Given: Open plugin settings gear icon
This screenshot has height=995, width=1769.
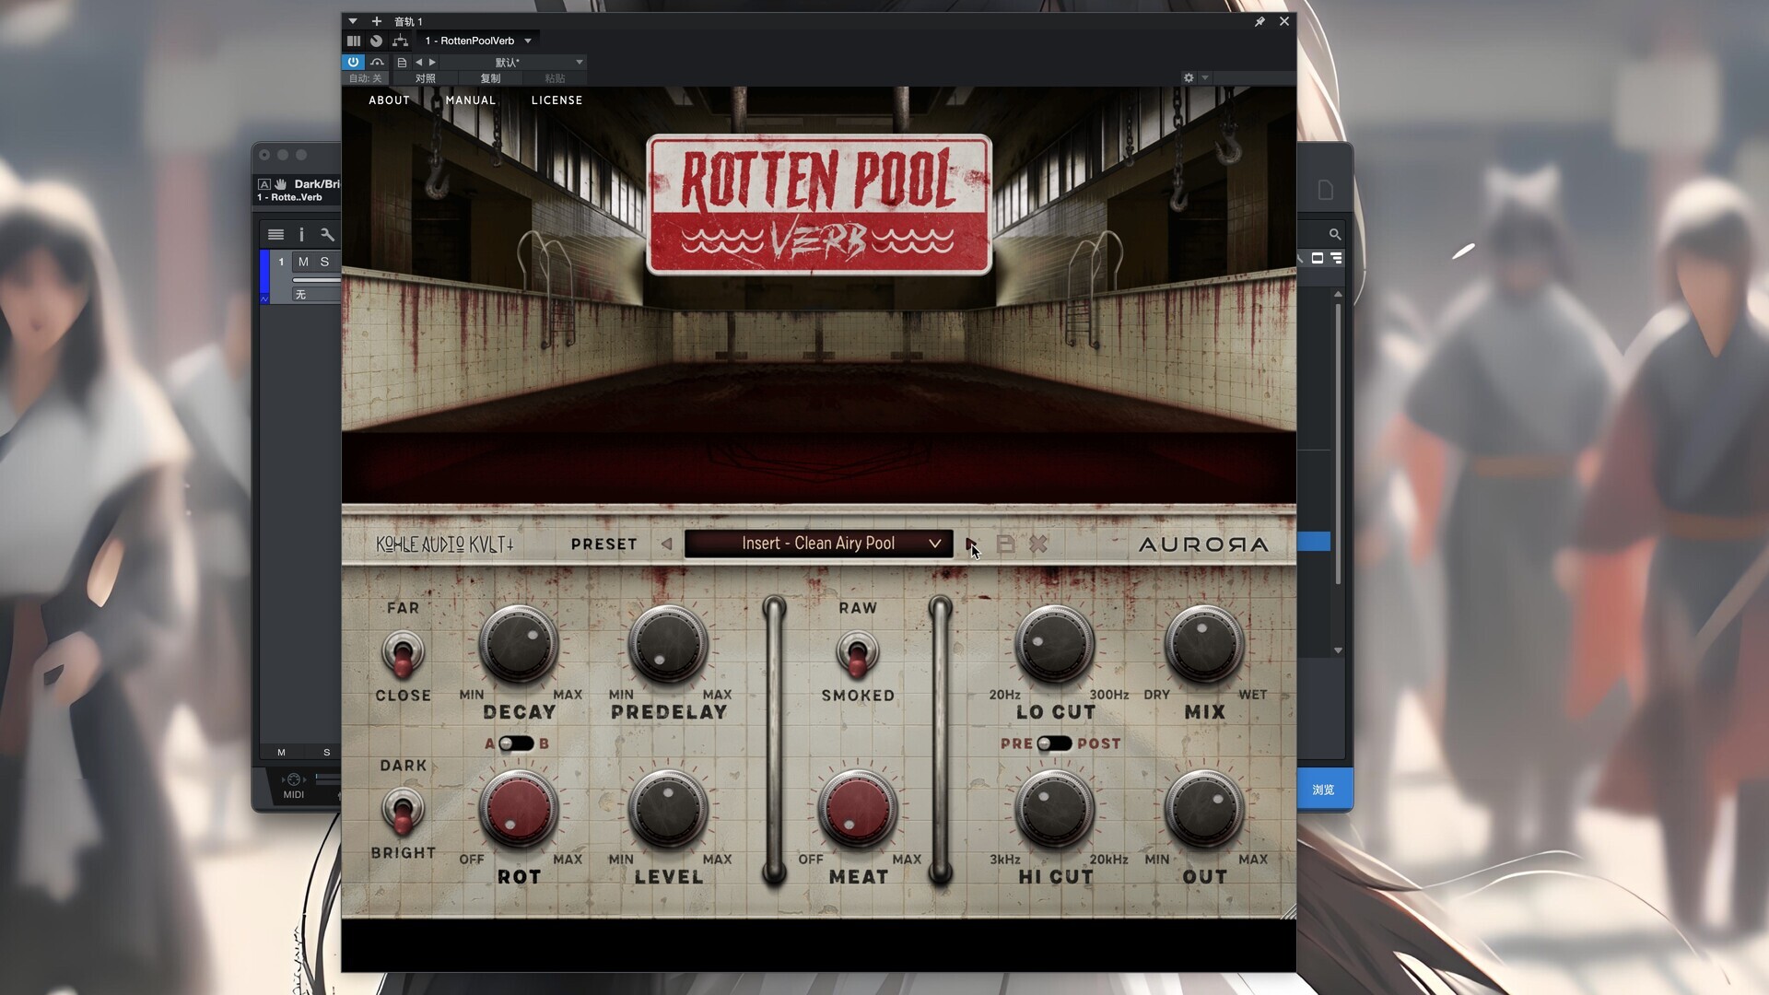Looking at the screenshot, I should pyautogui.click(x=1189, y=78).
